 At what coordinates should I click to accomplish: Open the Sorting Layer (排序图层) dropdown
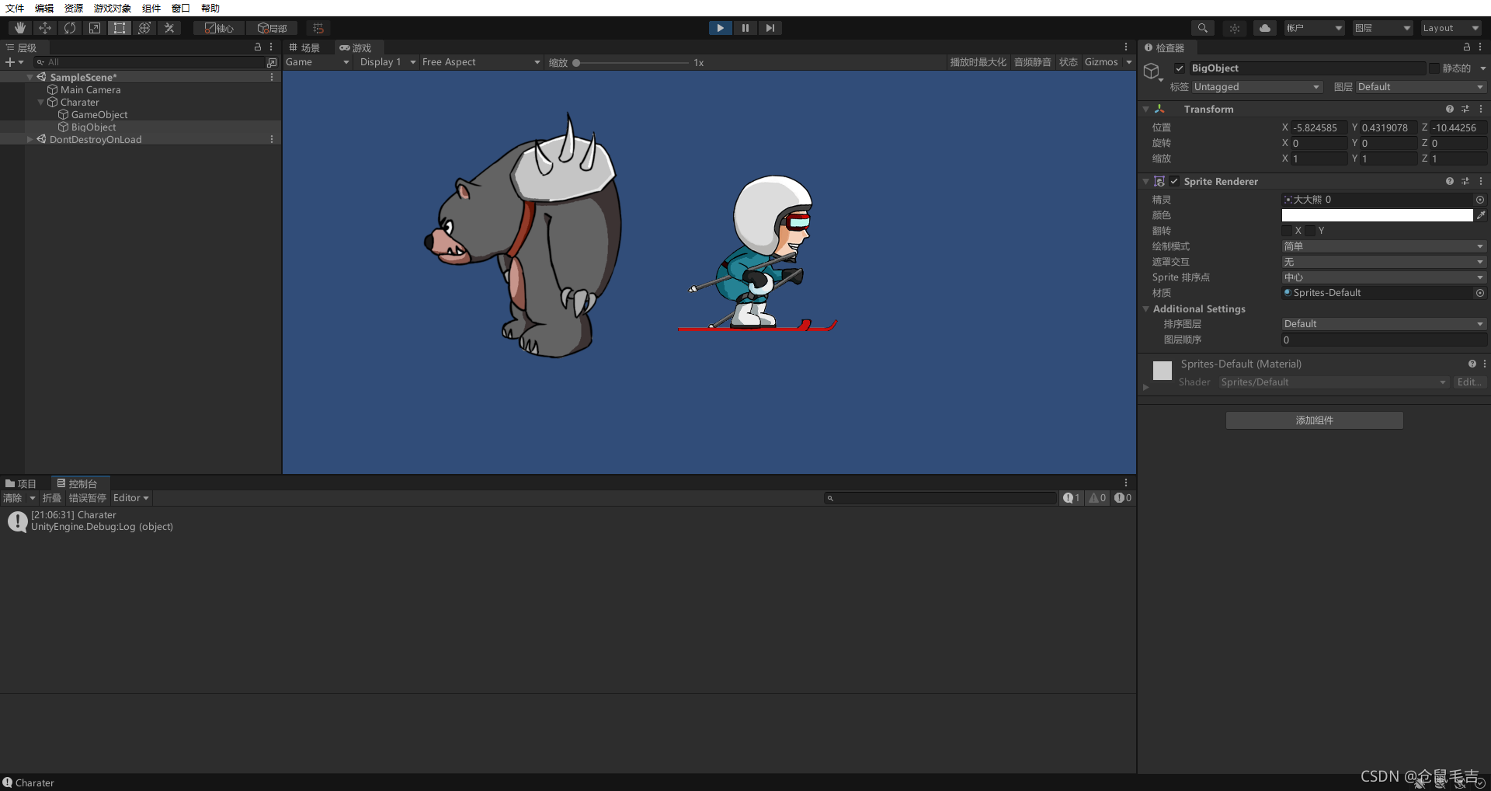click(1384, 324)
